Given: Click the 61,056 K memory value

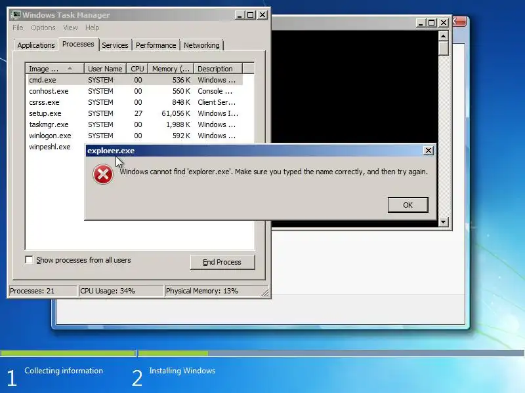Looking at the screenshot, I should (176, 113).
